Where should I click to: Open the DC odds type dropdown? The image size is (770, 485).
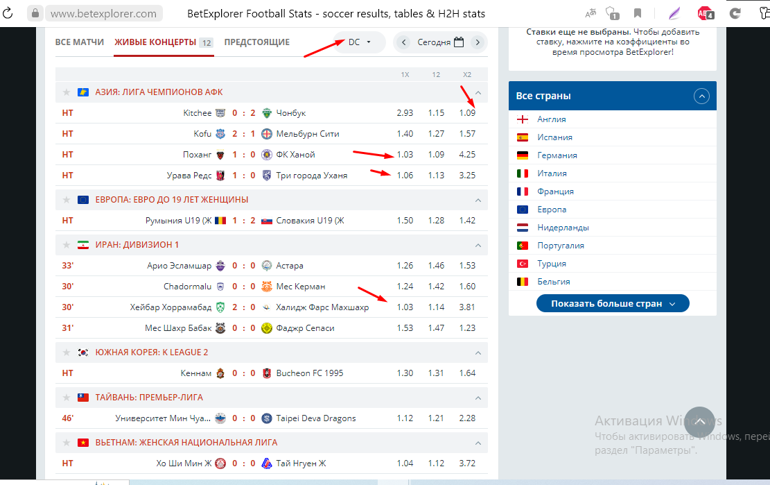click(x=359, y=42)
